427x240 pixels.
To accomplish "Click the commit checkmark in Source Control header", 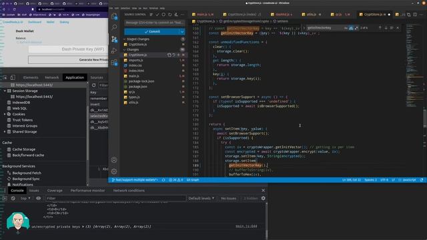I will point(157,15).
